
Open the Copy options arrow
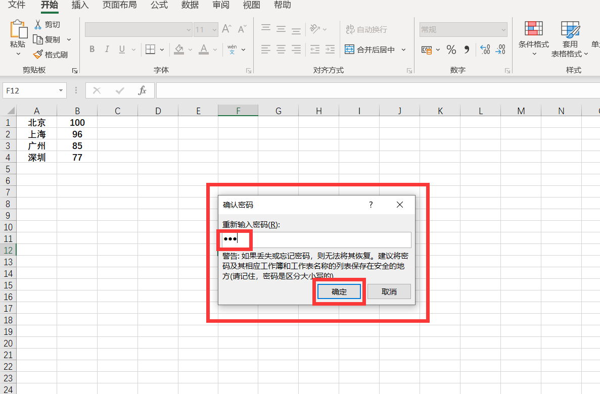click(x=69, y=40)
